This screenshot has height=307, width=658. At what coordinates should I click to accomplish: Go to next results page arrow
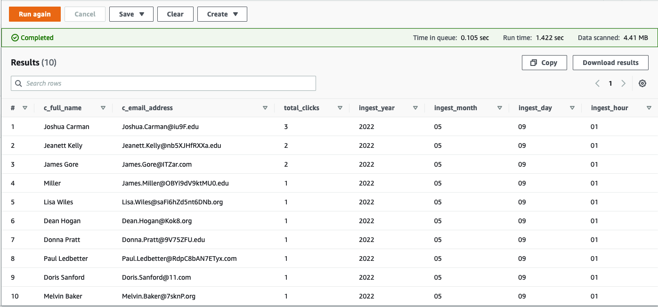coord(624,83)
